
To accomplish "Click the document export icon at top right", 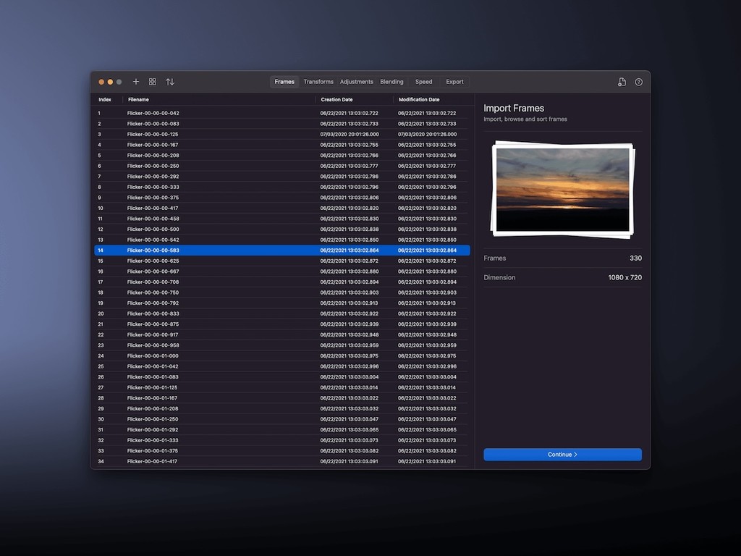I will pos(622,82).
